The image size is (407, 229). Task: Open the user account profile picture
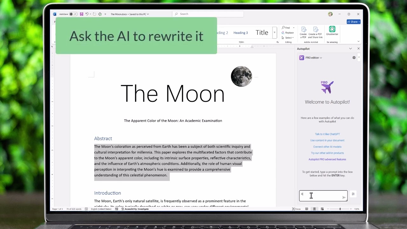(x=330, y=14)
